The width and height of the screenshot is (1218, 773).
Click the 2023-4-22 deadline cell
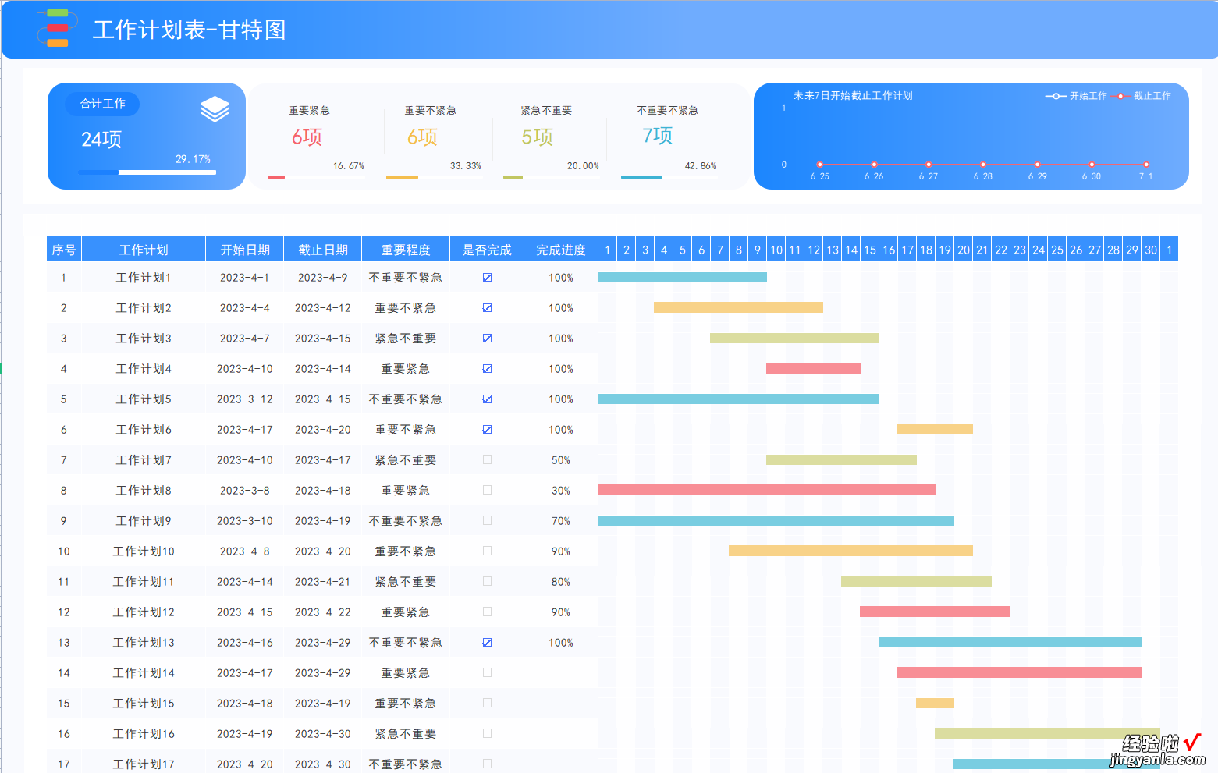coord(323,612)
